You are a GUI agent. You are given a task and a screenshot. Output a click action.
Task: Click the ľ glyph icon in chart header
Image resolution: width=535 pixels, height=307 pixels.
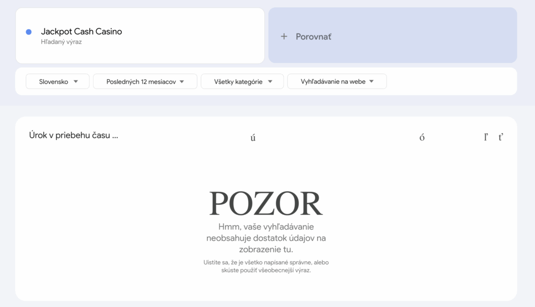486,138
